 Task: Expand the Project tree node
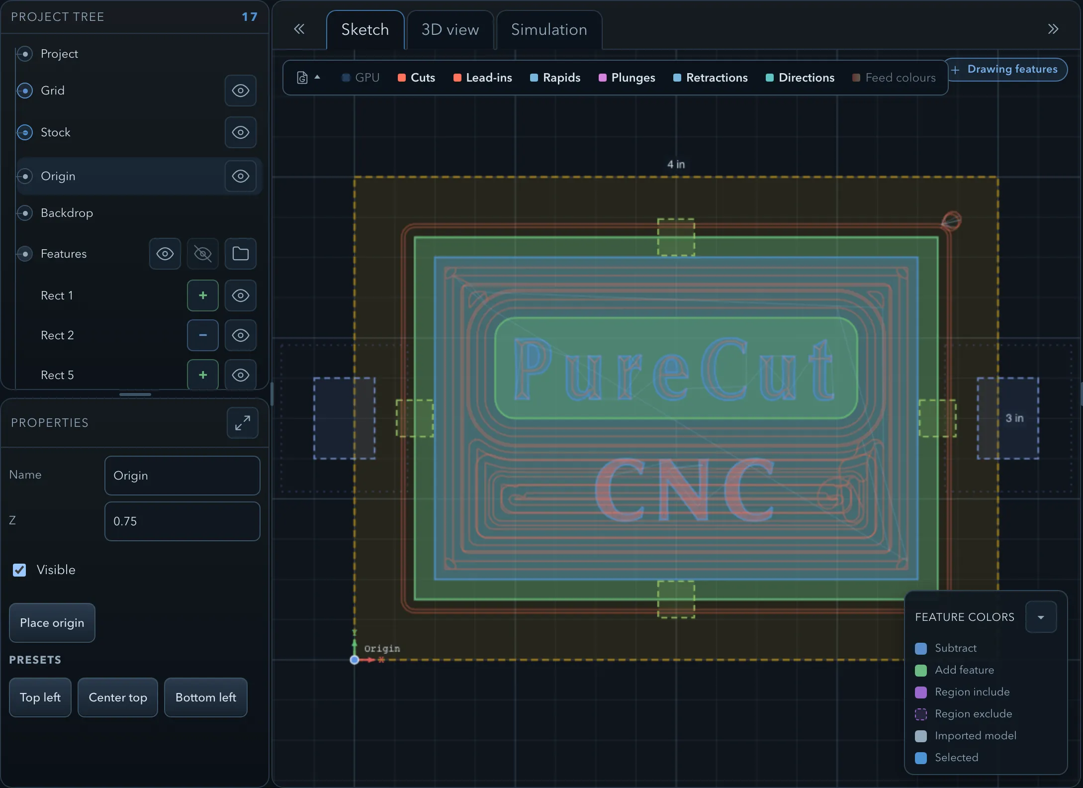(25, 54)
